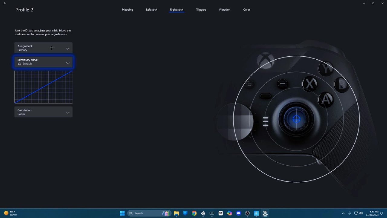Open File Explorer from the taskbar

(x=176, y=213)
